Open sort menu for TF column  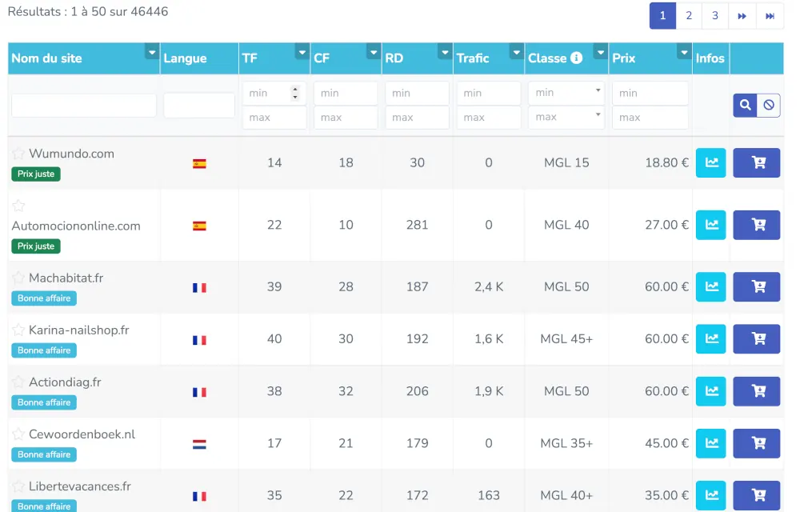(302, 52)
